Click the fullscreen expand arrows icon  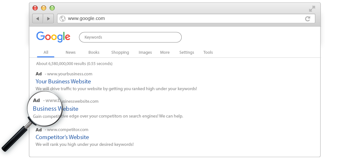[x=312, y=9]
